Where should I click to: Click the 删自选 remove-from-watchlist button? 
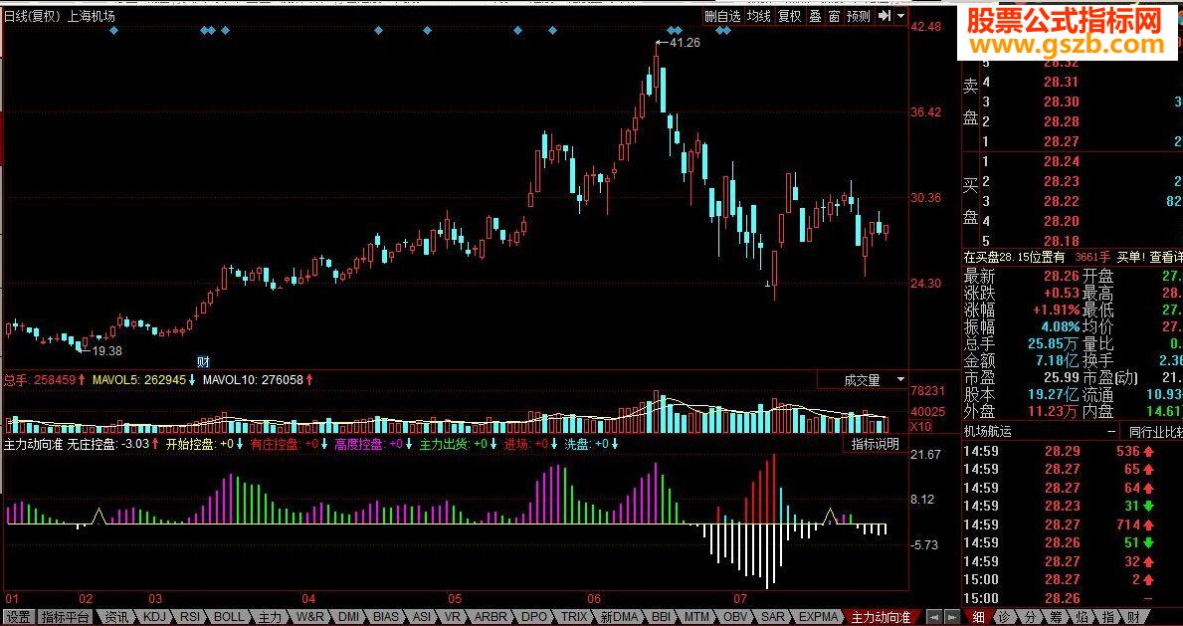coord(722,16)
